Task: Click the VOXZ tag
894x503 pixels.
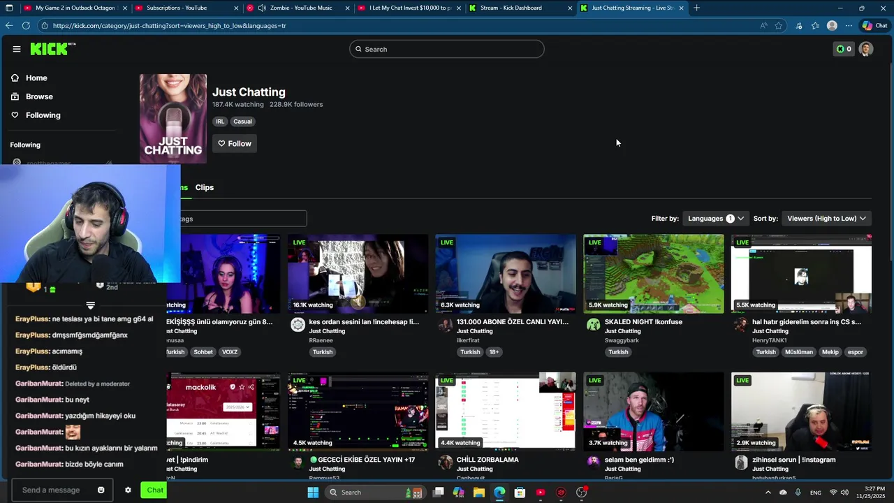Action: tap(230, 352)
